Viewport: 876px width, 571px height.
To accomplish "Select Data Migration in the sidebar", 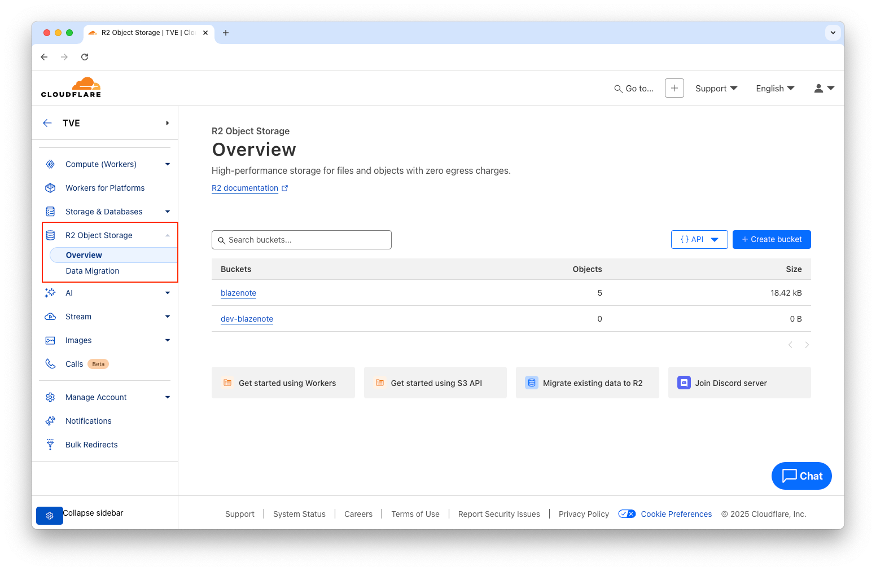I will (93, 271).
